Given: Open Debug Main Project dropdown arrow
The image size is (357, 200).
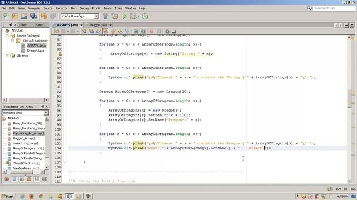Looking at the screenshot, I should point(138,16).
